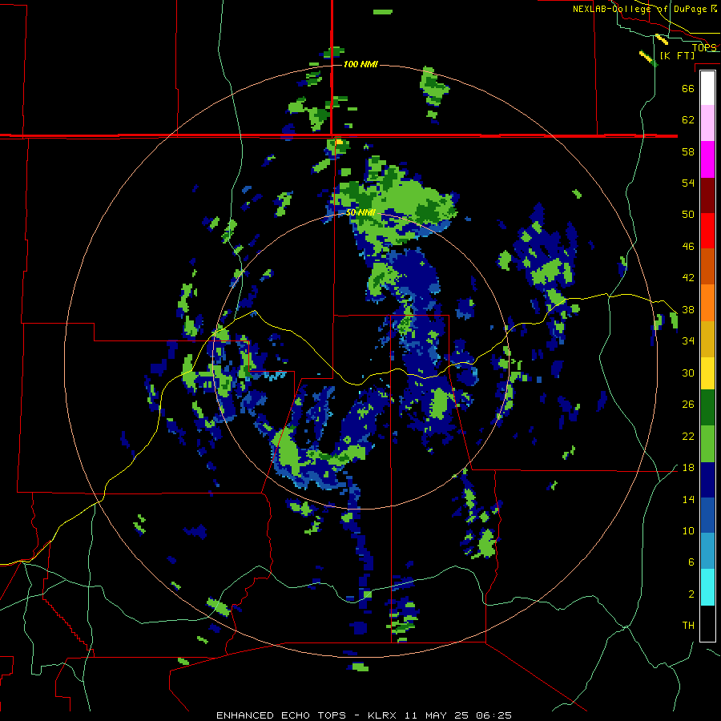Viewport: 721px width, 721px height.
Task: Click the light green legend swatch
Action: [x=707, y=444]
